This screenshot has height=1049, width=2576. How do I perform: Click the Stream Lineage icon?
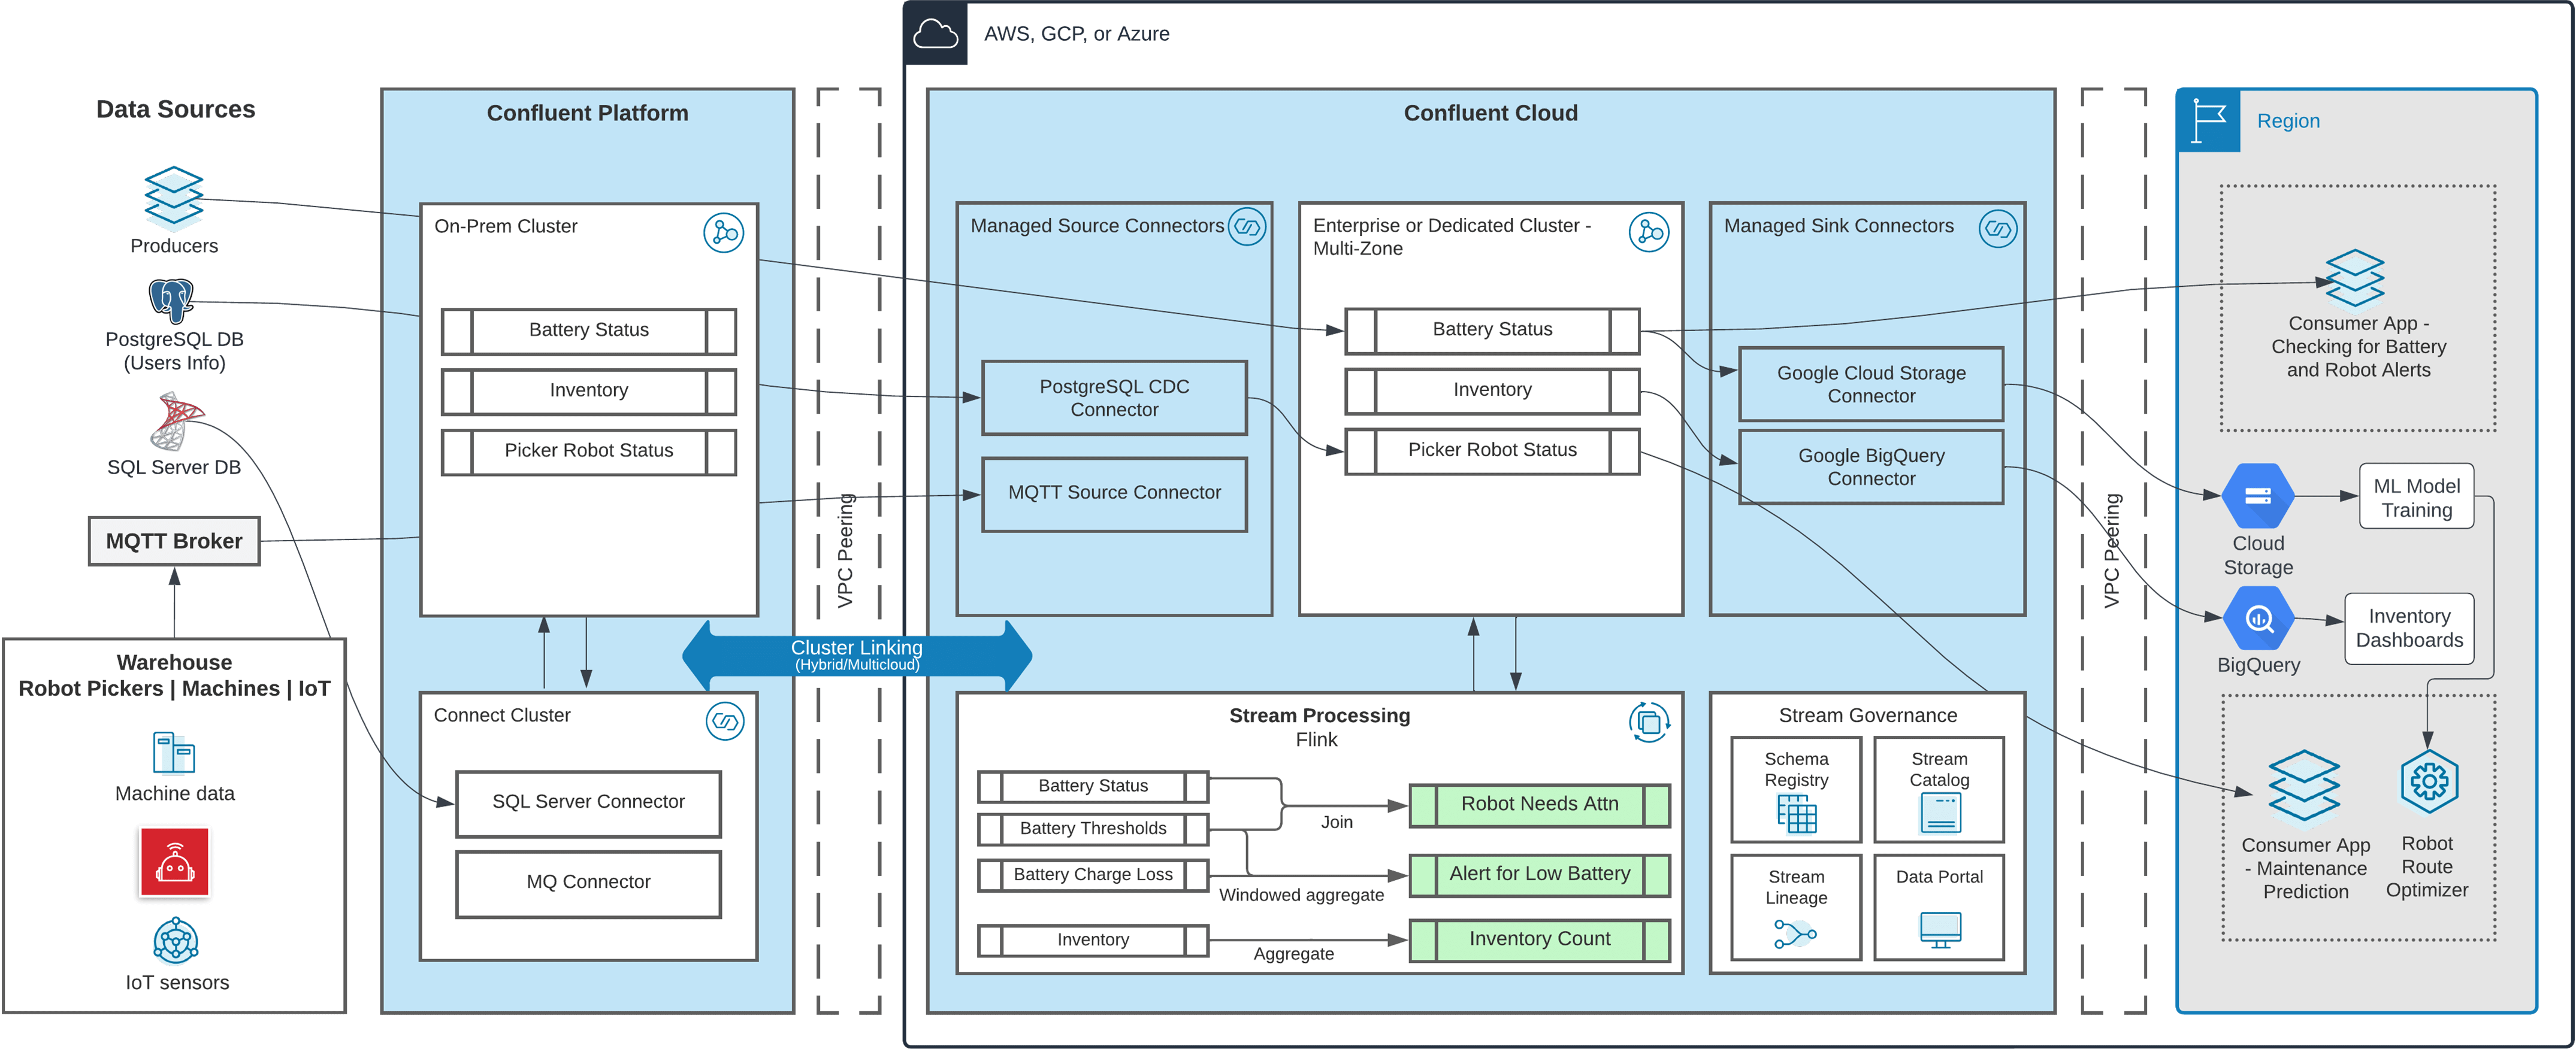(1795, 934)
